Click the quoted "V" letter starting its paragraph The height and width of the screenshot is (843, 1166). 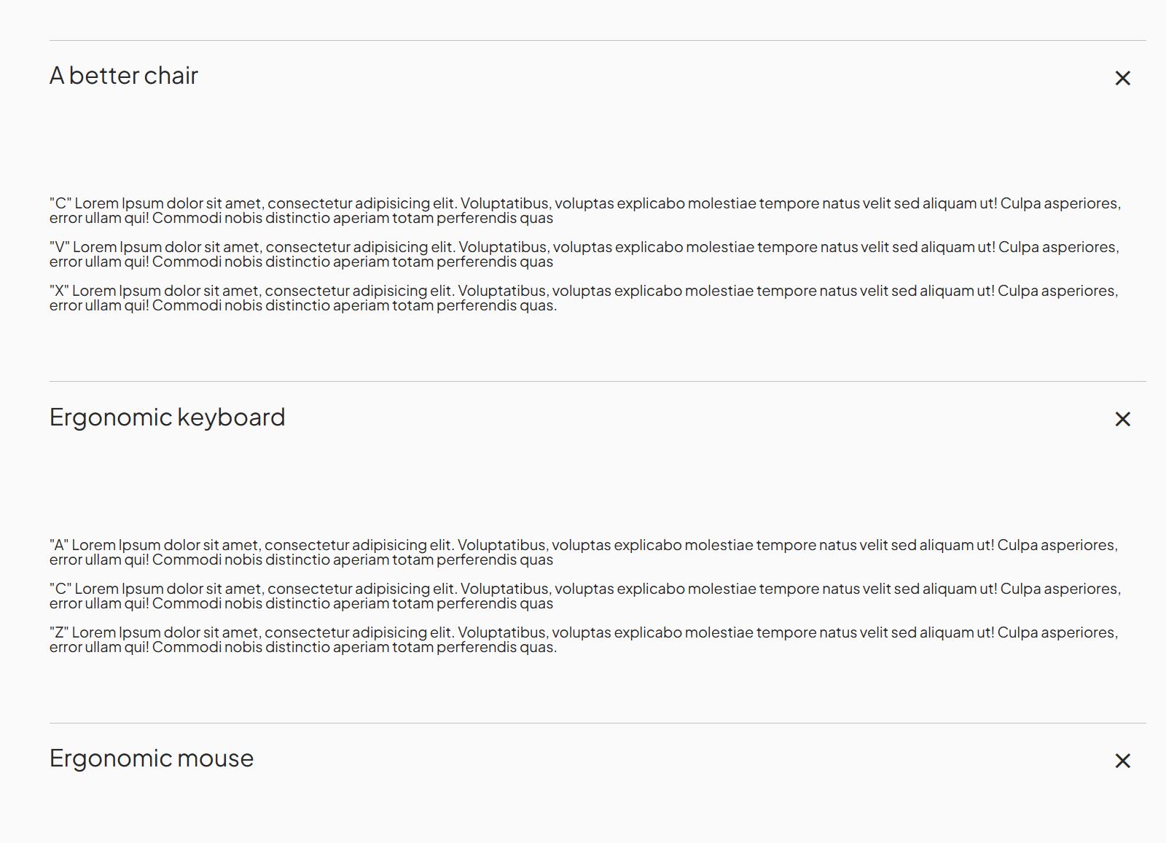pyautogui.click(x=59, y=247)
